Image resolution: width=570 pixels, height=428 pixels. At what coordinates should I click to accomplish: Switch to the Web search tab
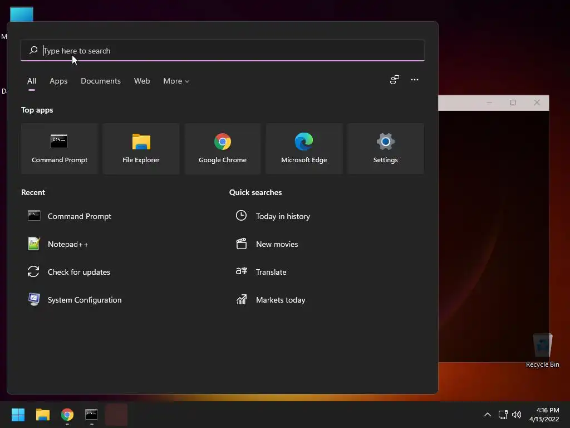[142, 81]
